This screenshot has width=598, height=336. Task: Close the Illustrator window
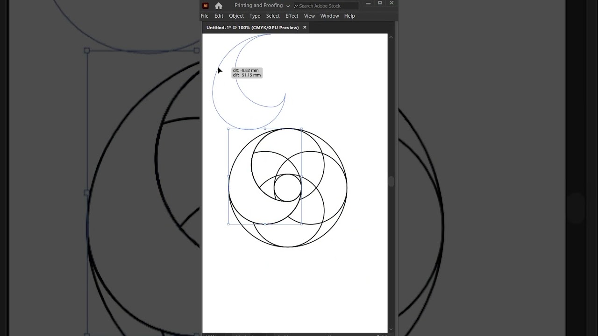point(392,3)
